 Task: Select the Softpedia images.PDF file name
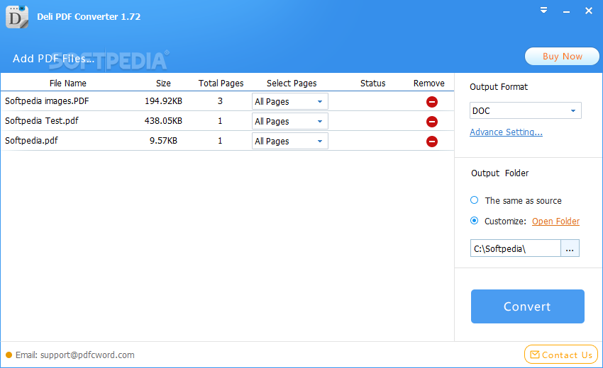[x=47, y=101]
